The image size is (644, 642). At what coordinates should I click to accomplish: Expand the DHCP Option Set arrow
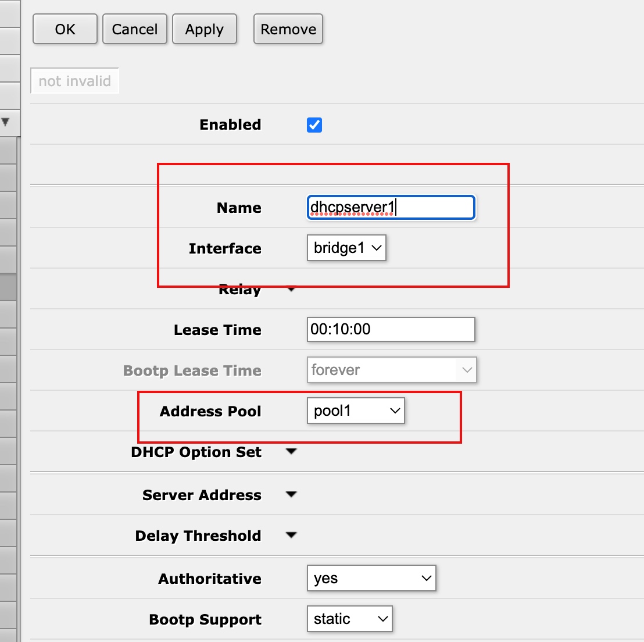(292, 452)
